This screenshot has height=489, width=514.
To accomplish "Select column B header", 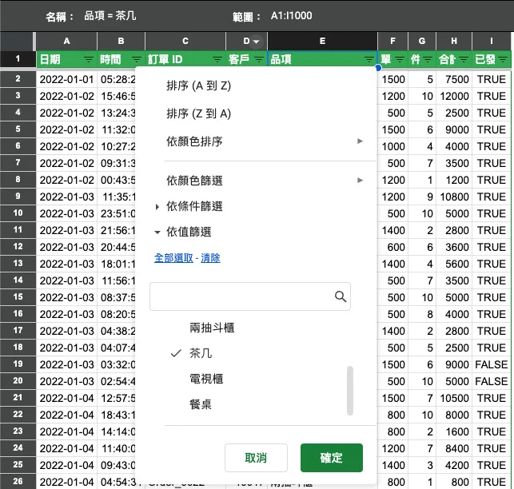I will click(x=121, y=42).
